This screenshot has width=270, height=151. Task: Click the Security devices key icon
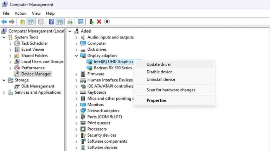83,135
